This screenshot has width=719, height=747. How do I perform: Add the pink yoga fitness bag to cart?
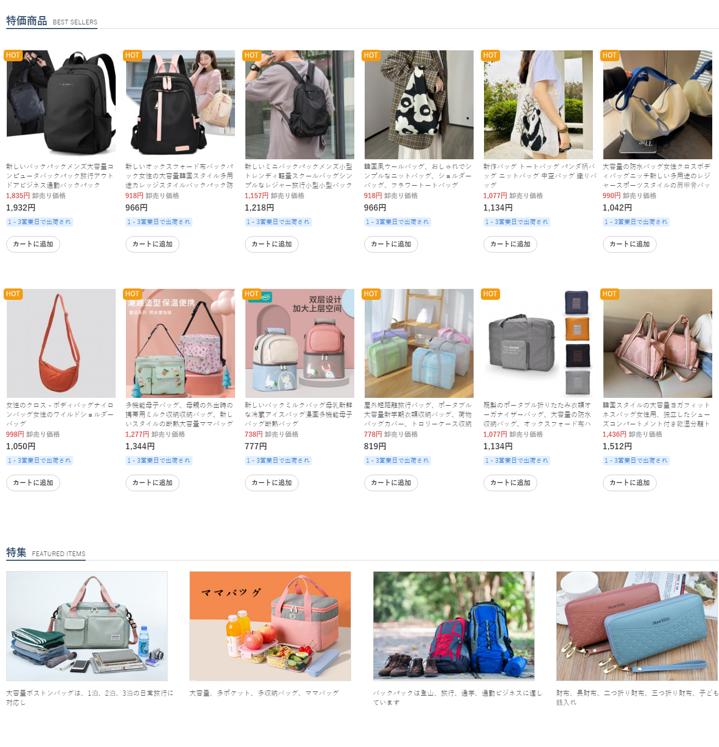pyautogui.click(x=630, y=483)
